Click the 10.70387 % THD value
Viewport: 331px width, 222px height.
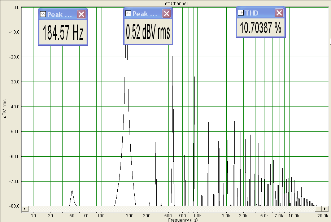pyautogui.click(x=261, y=28)
